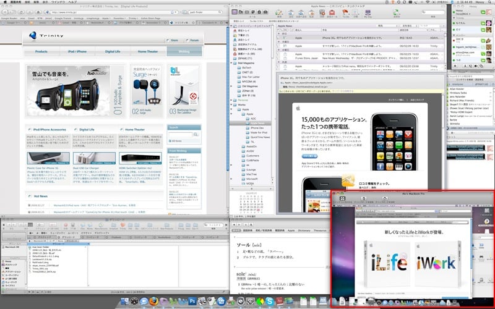Image resolution: width=495 pixels, height=309 pixels.
Task: Select Trinity_0801.zip in Path Finder list
Action: pyautogui.click(x=41, y=269)
